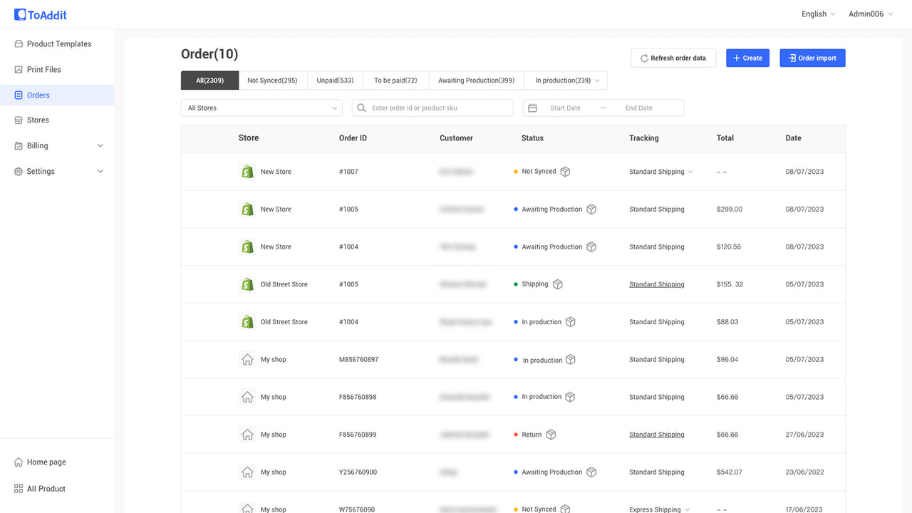Go to Home page link

coord(46,462)
